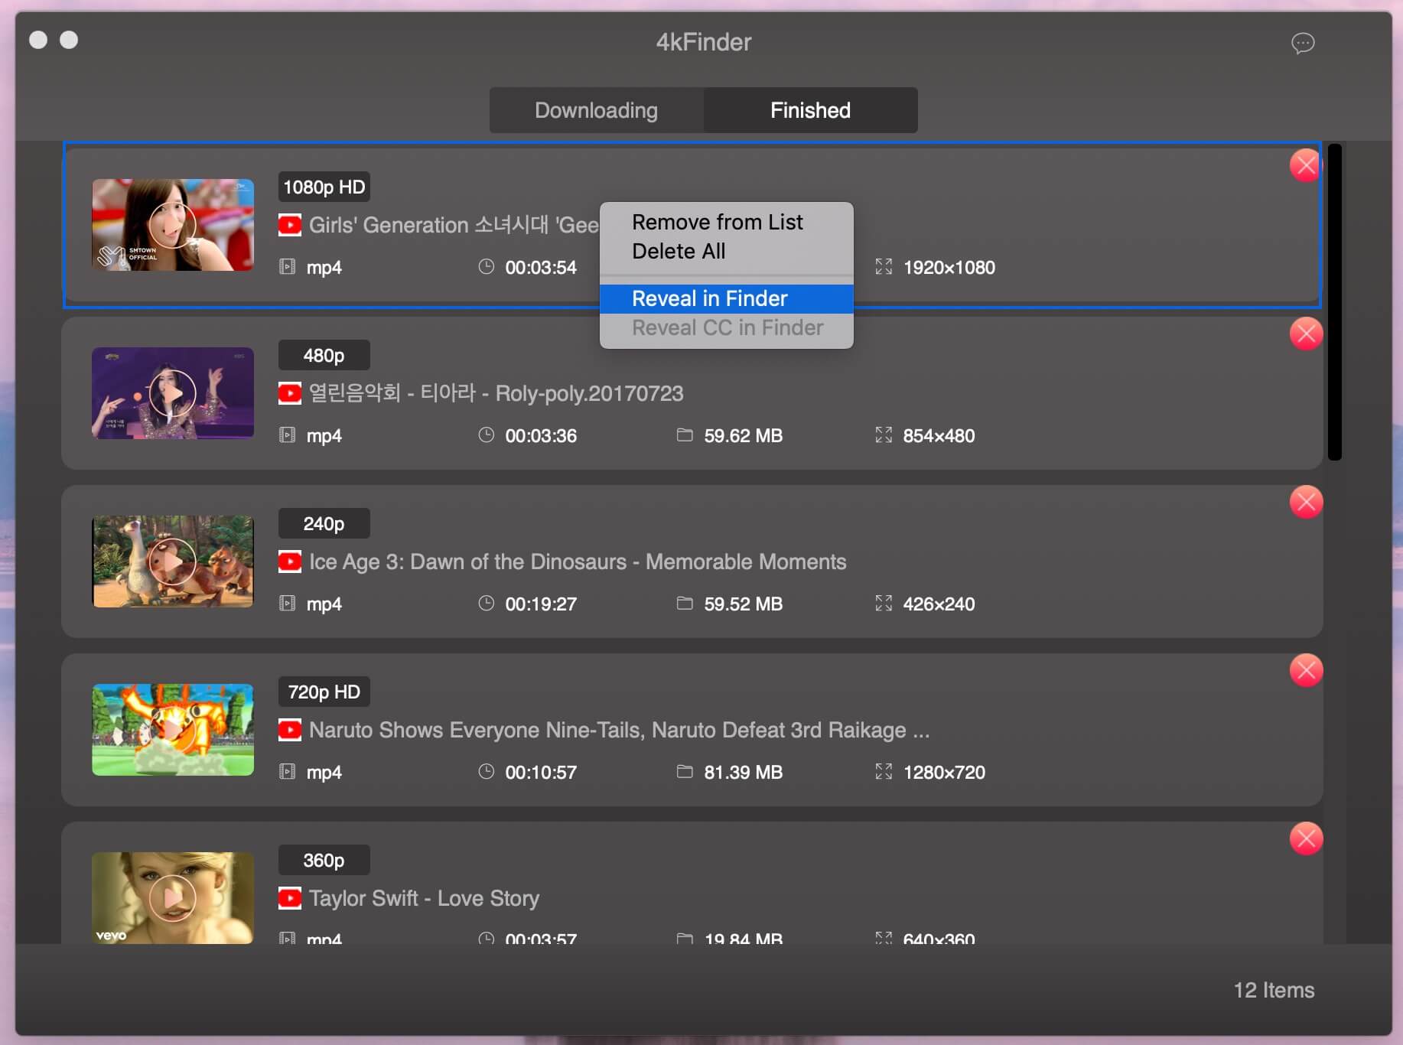Click the resolution icon next to 1280×720
The width and height of the screenshot is (1403, 1045).
[884, 772]
